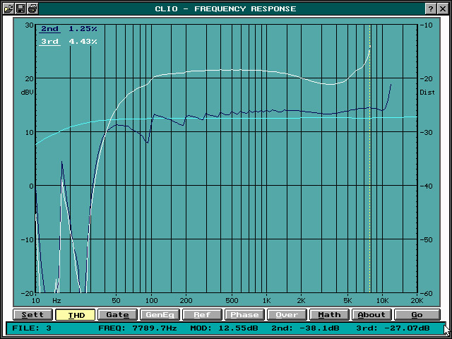Click the 1K frequency axis label
Image resolution: width=452 pixels, height=339 pixels.
pos(267,301)
